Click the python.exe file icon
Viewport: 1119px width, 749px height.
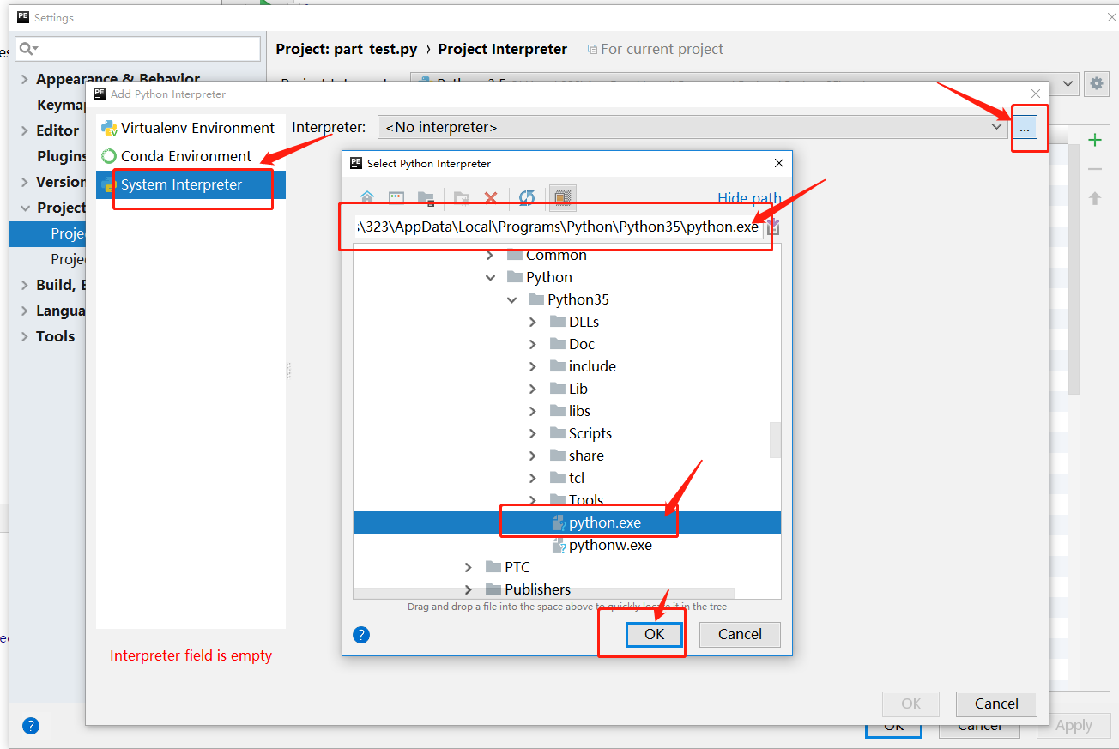pyautogui.click(x=559, y=522)
